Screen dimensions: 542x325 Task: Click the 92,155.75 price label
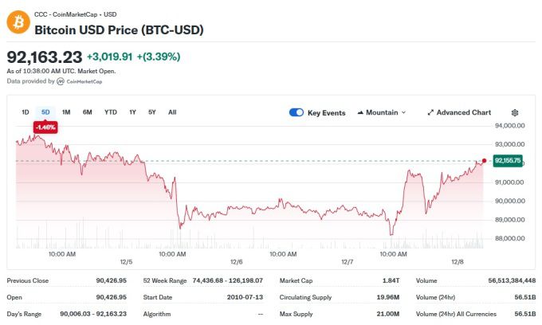tap(508, 160)
